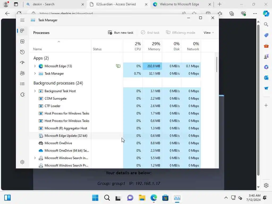Switch to Welcome to Microsoft Edge tab
The width and height of the screenshot is (272, 204).
click(182, 4)
